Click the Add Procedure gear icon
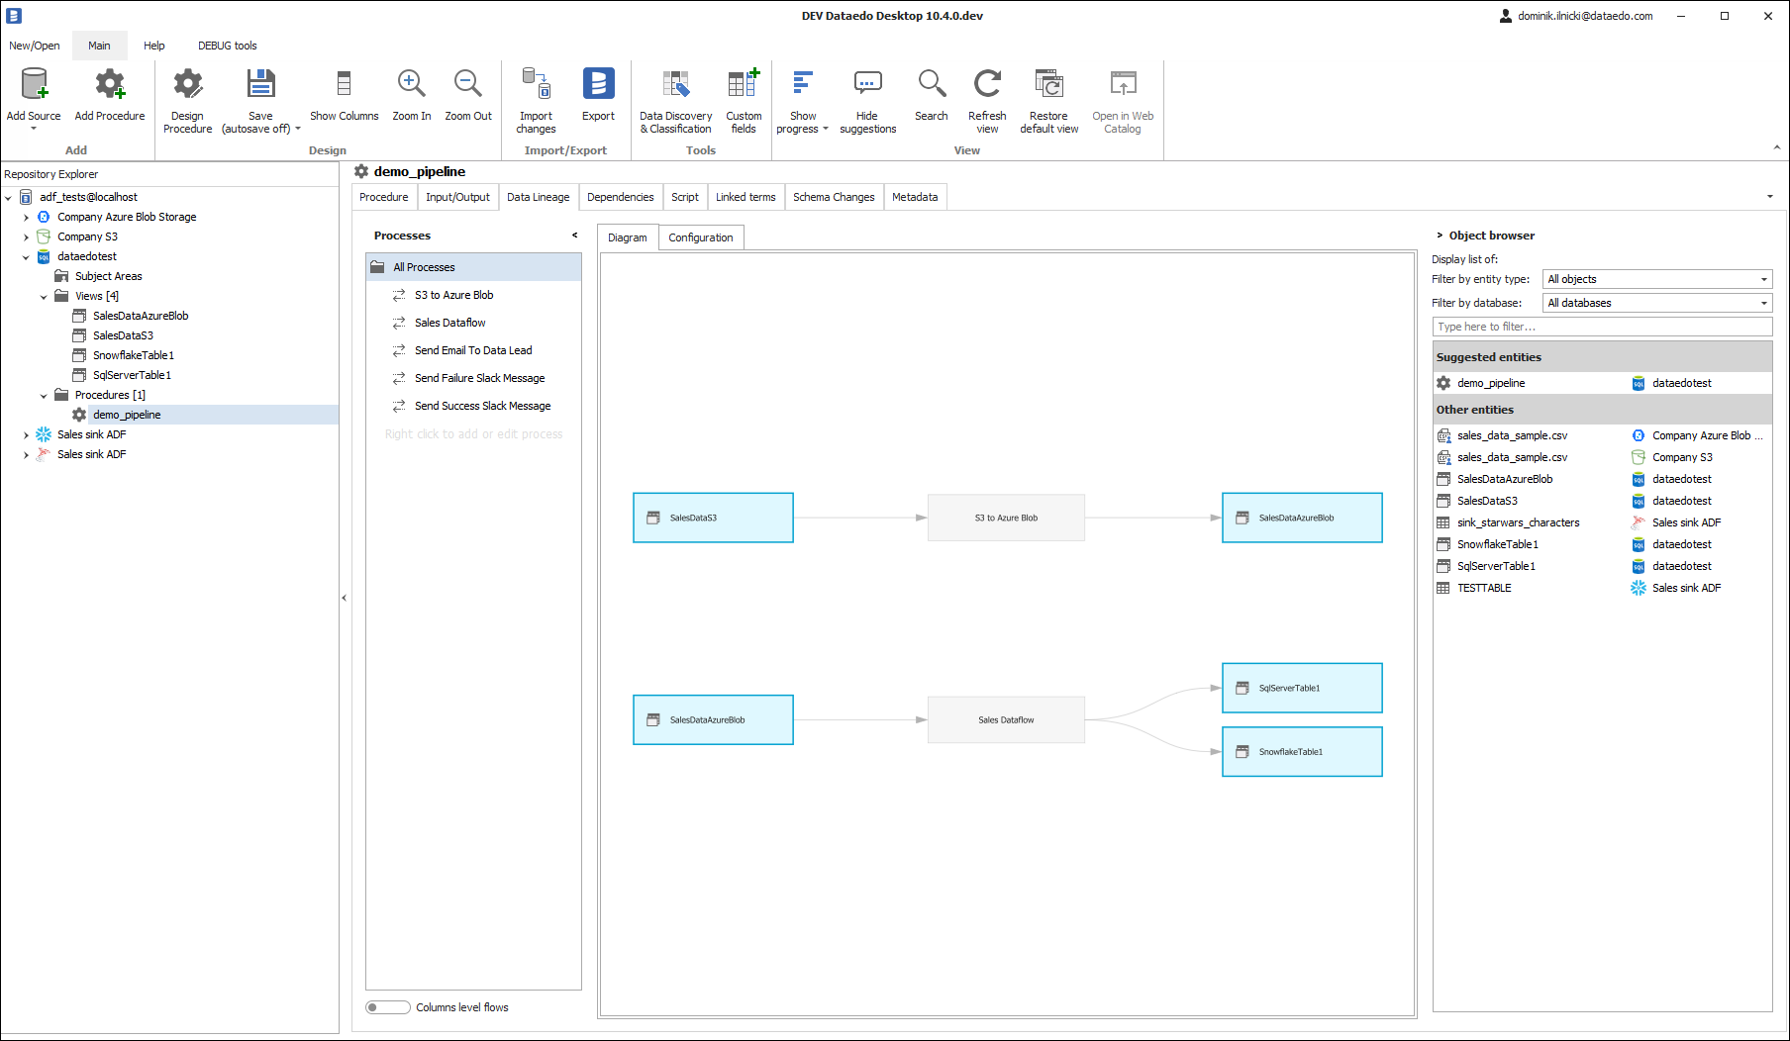 [x=110, y=85]
